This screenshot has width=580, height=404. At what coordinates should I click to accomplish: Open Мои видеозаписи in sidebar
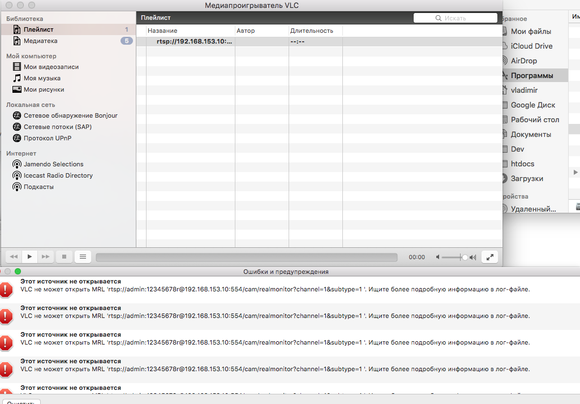pyautogui.click(x=51, y=67)
